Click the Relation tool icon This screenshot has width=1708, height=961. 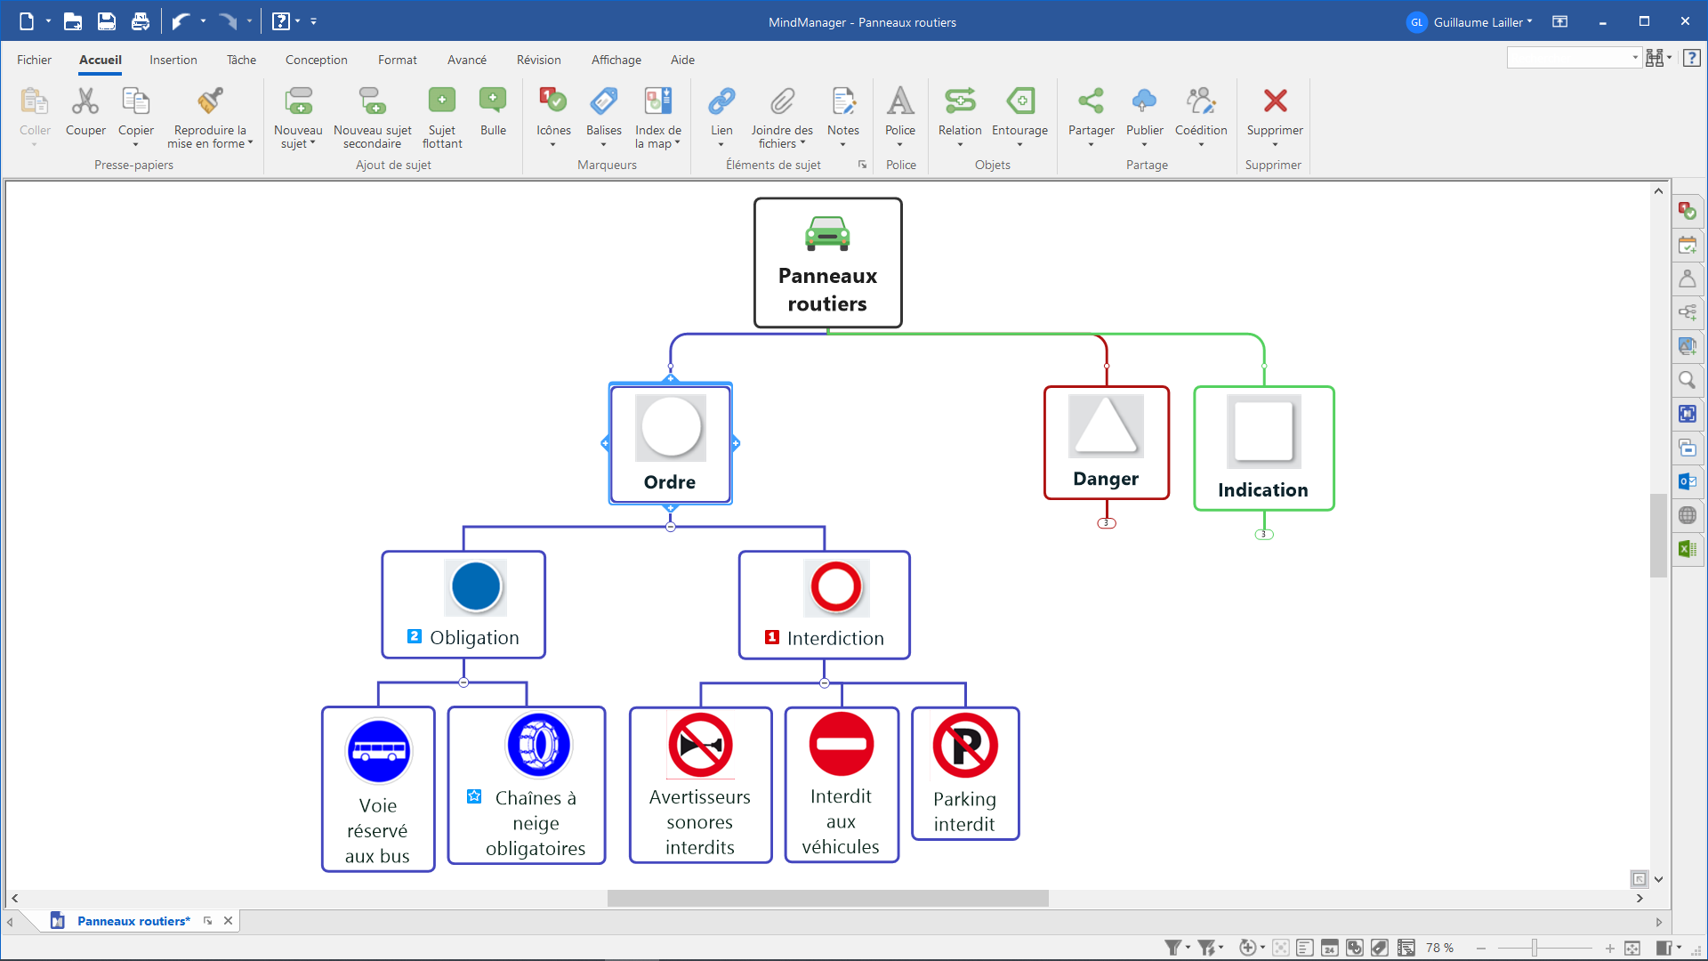click(960, 101)
